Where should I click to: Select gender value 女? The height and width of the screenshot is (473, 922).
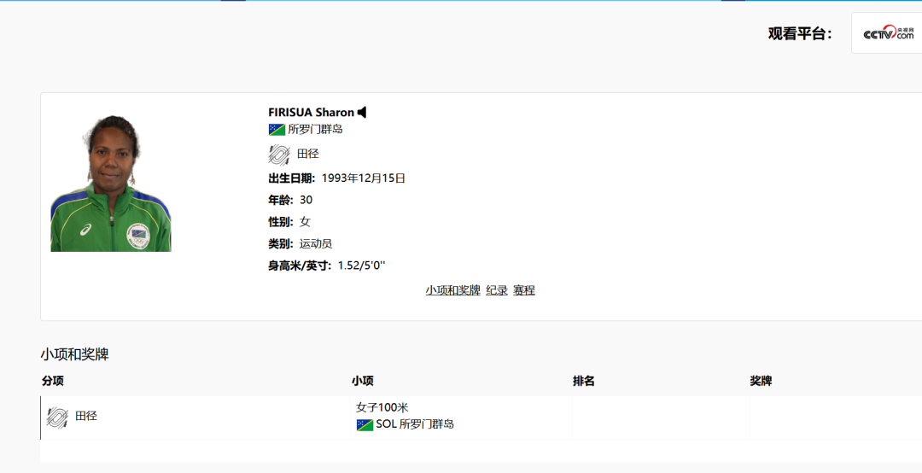(x=305, y=222)
